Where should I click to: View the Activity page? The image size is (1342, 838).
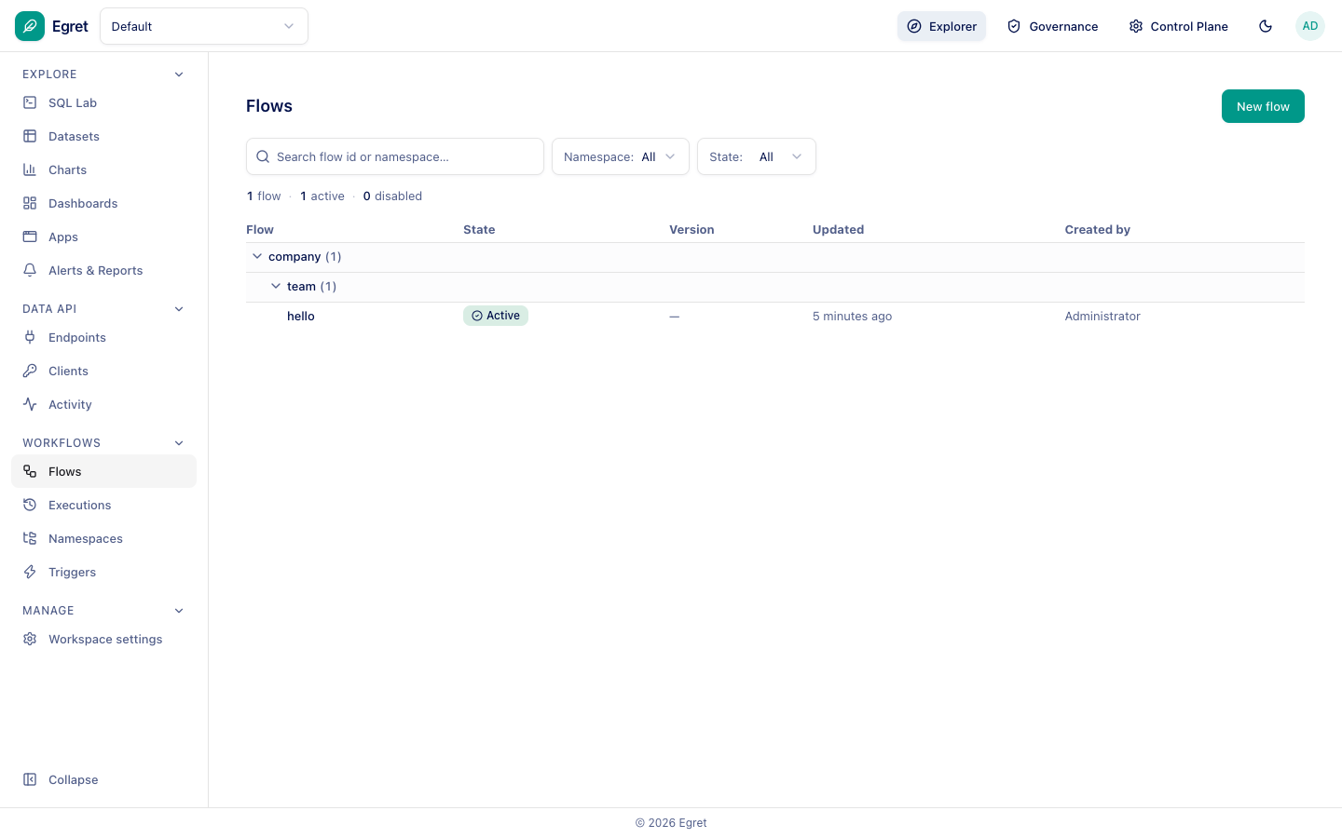point(103,404)
